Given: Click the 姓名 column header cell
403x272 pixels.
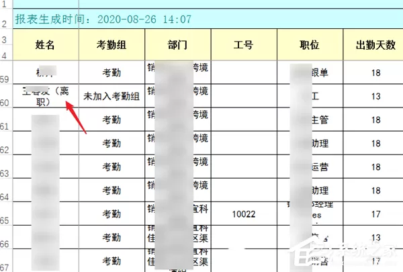Looking at the screenshot, I should pyautogui.click(x=46, y=45).
